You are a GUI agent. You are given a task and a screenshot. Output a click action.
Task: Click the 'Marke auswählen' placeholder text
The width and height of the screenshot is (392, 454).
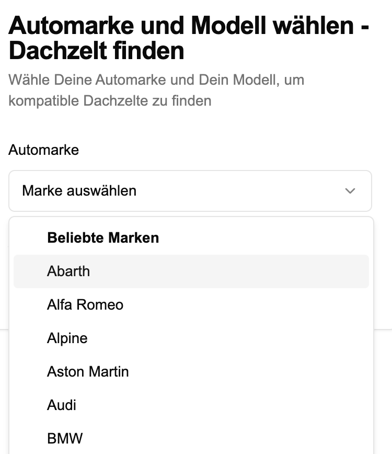[79, 191]
